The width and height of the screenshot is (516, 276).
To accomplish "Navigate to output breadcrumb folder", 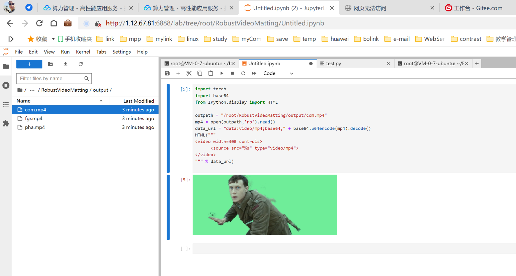I will point(101,90).
